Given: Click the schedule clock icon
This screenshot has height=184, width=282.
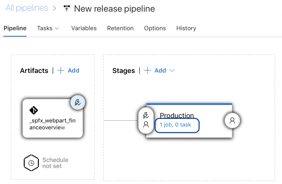Looking at the screenshot, I should pos(31,163).
